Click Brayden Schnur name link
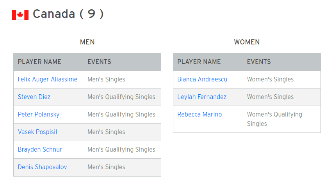 point(40,150)
